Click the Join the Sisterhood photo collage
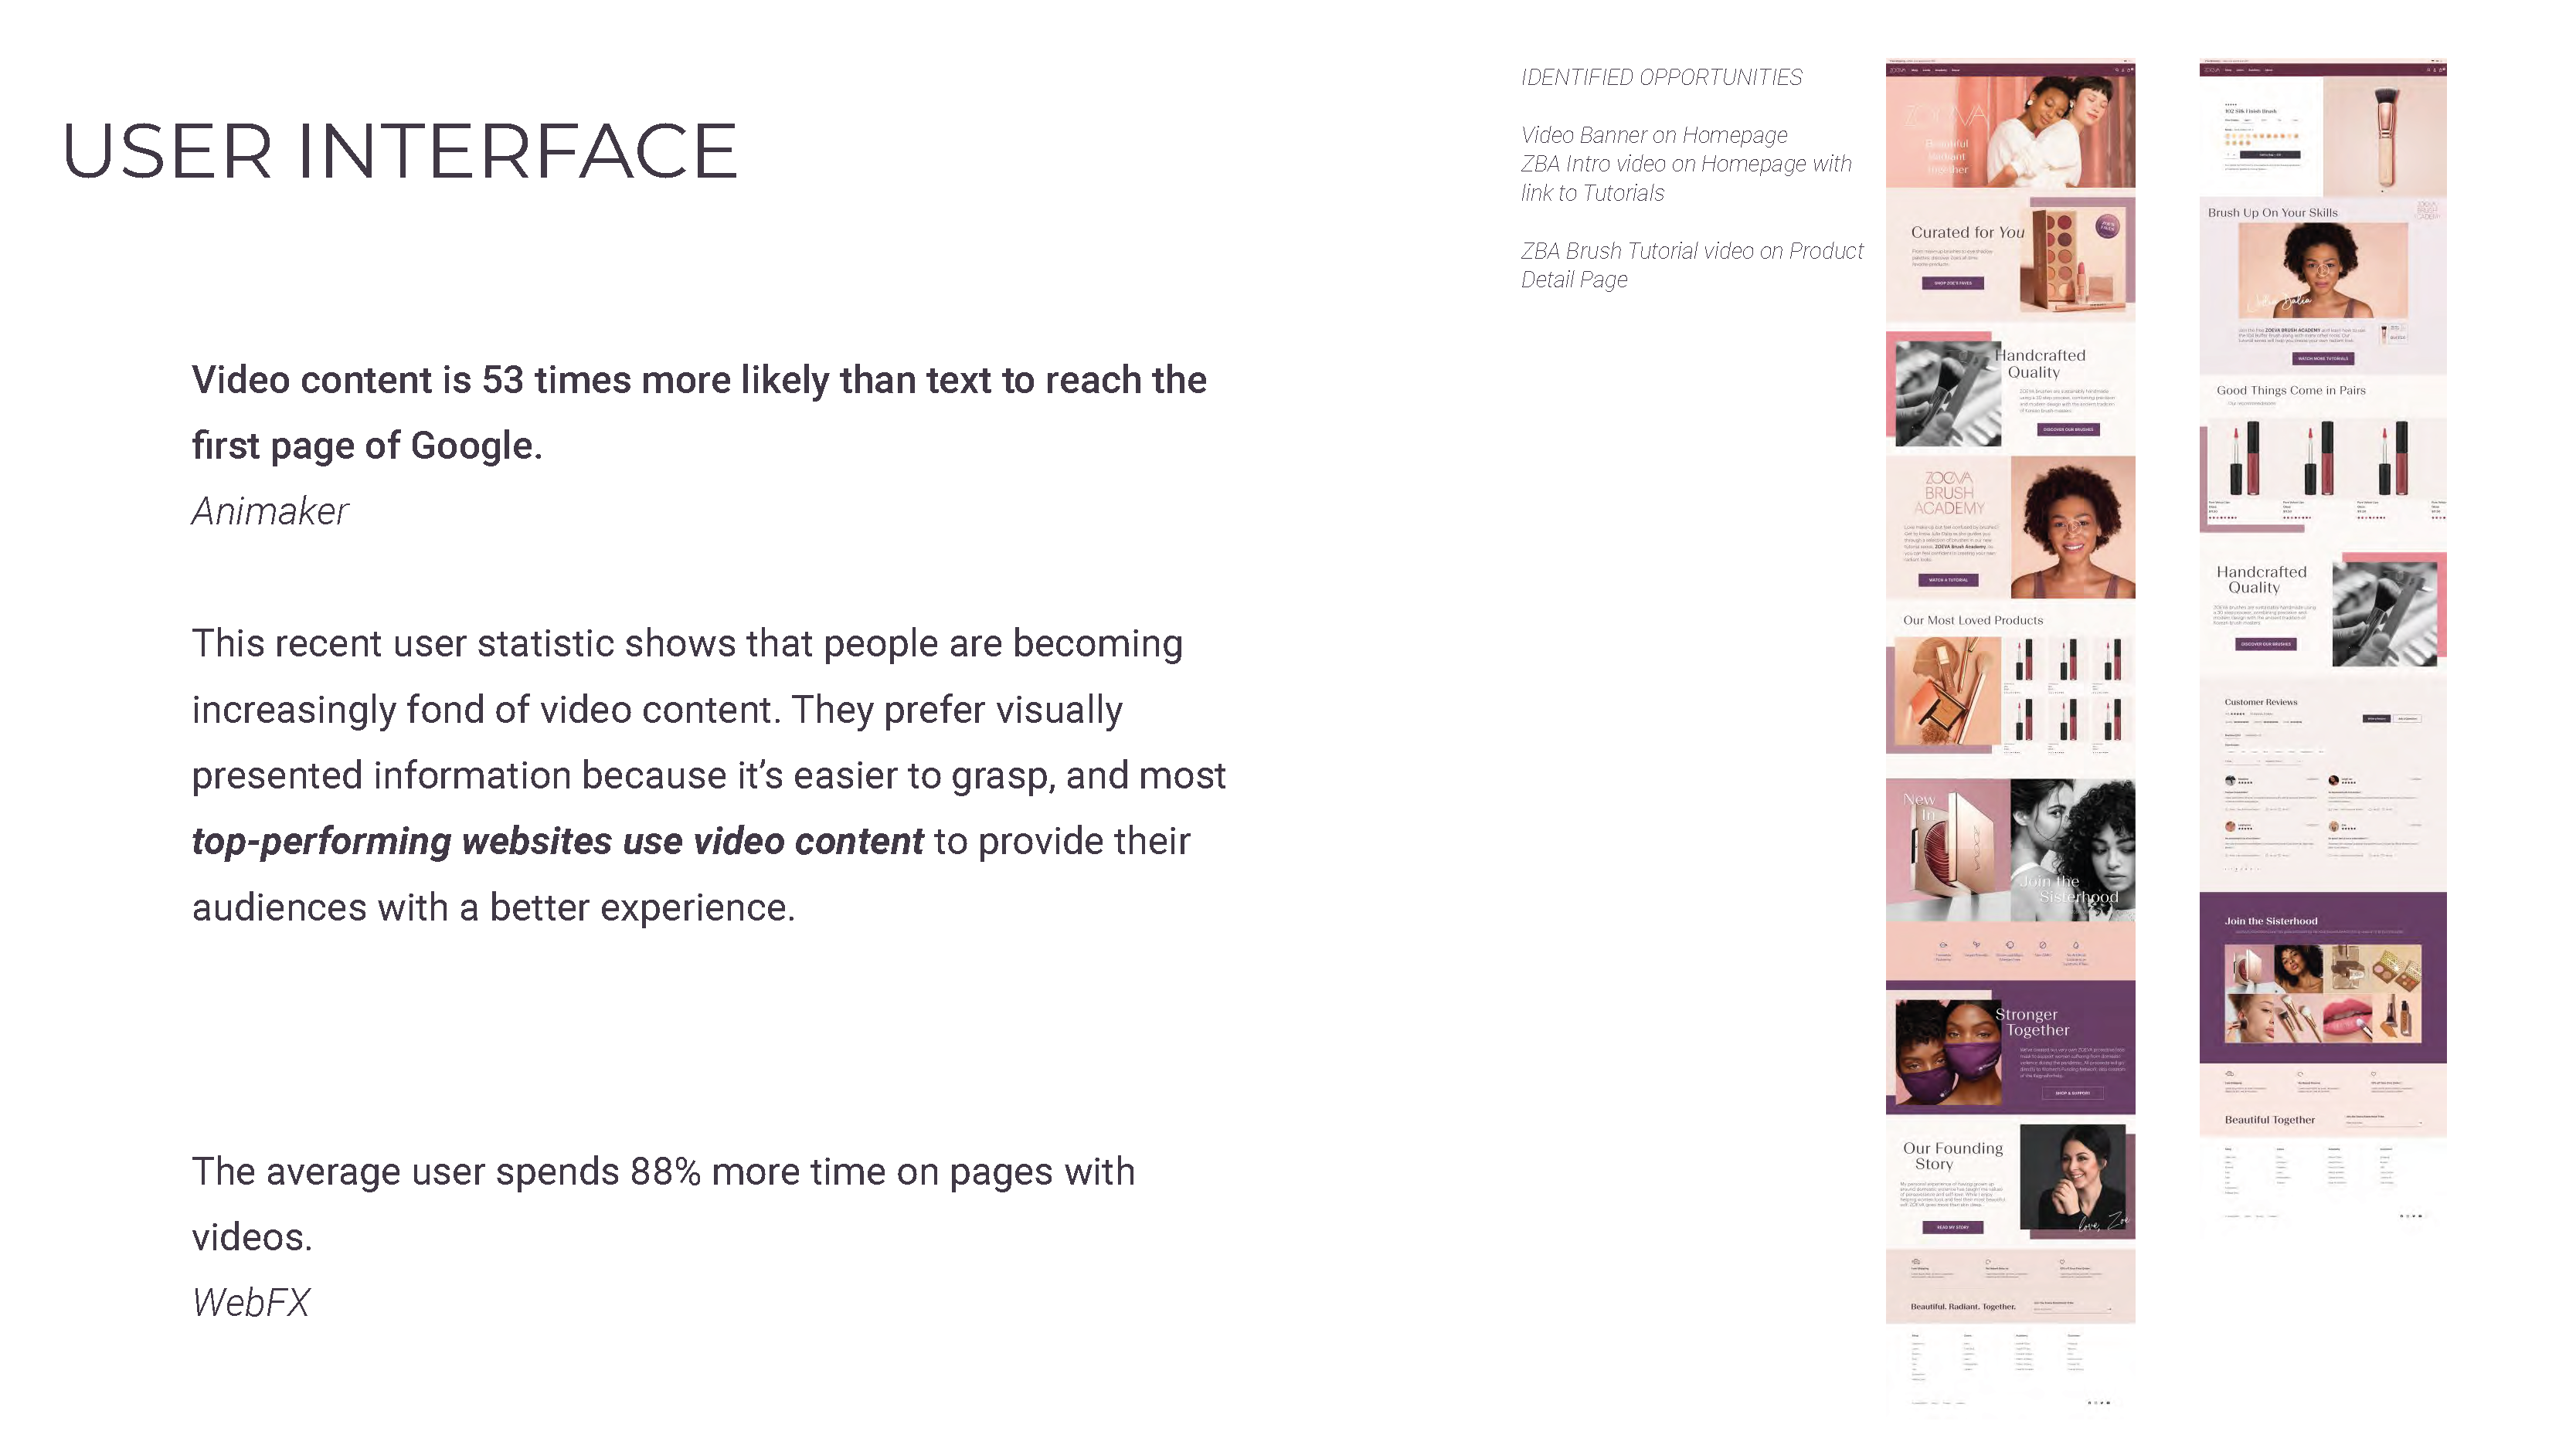This screenshot has height=1448, width=2576. pos(2322,993)
